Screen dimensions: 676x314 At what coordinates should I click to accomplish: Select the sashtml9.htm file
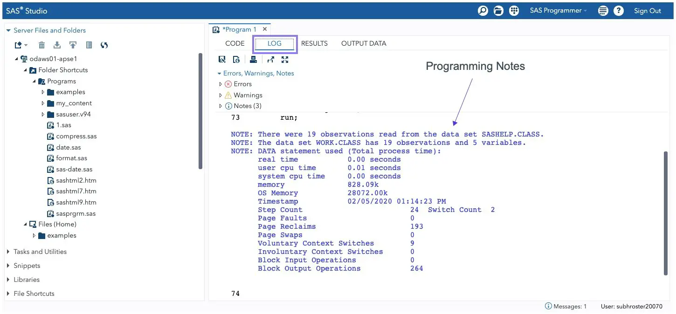tap(72, 203)
